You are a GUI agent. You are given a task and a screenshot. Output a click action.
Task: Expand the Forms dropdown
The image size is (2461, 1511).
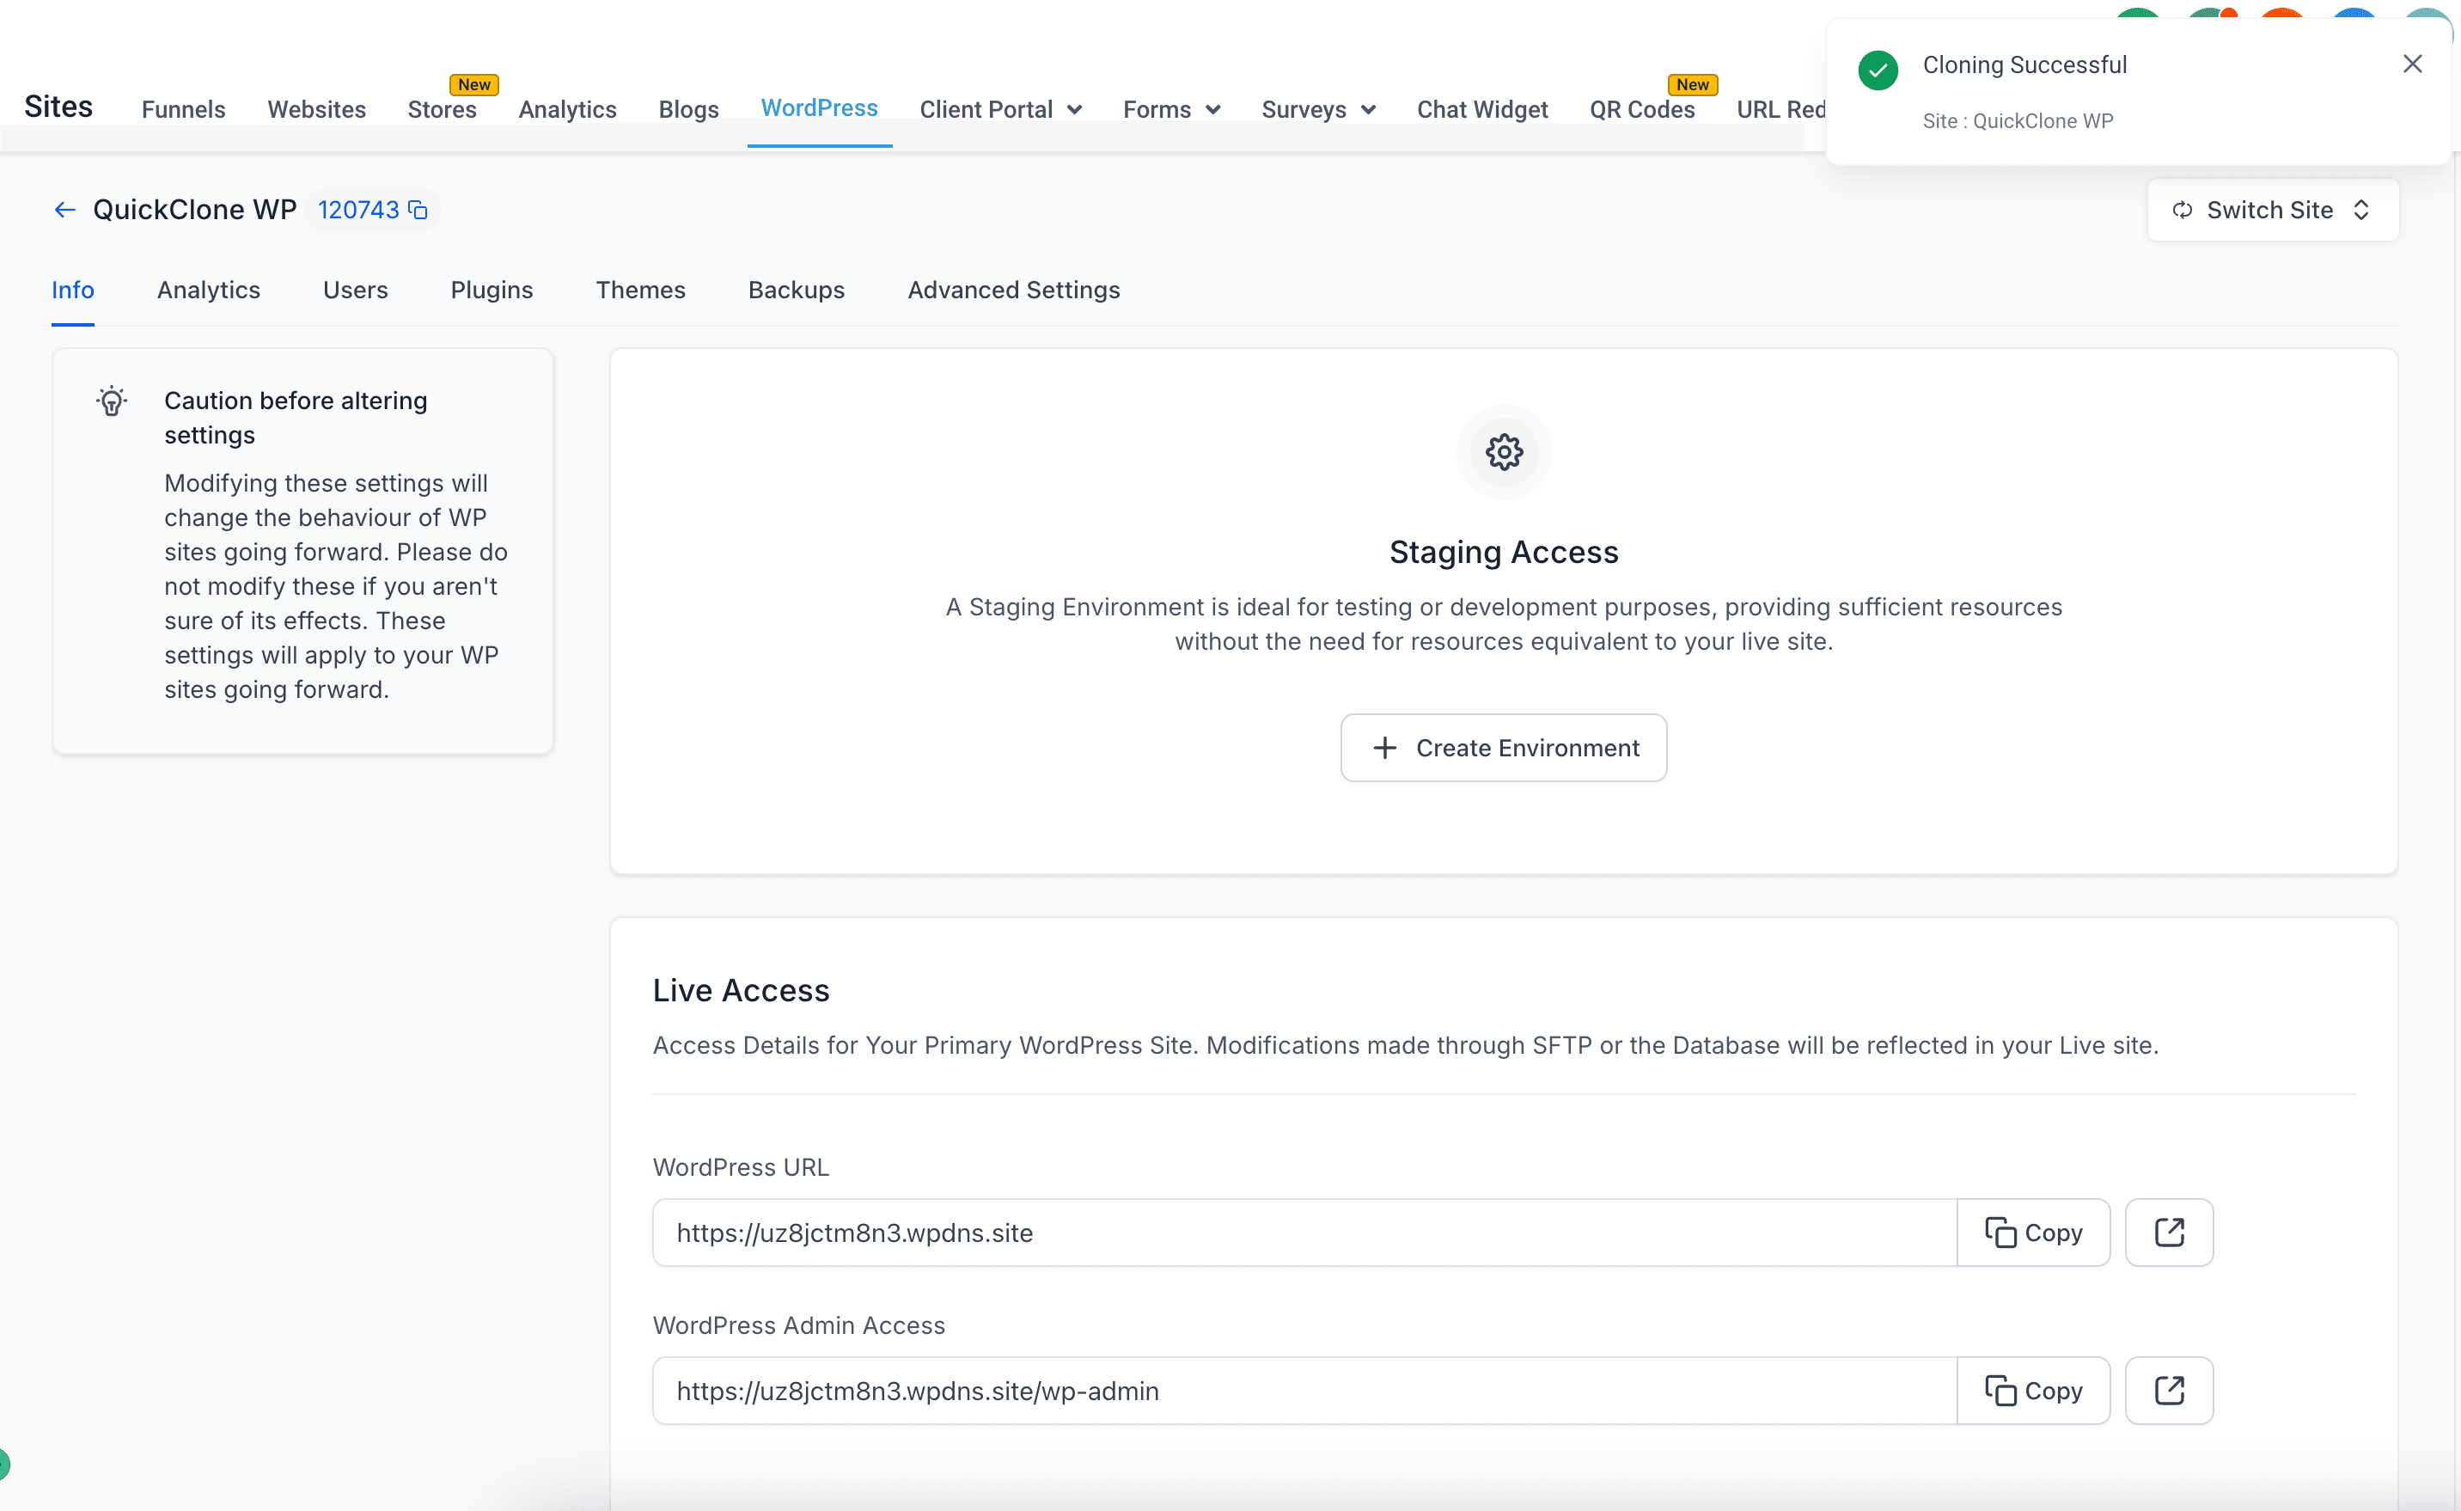click(1171, 109)
